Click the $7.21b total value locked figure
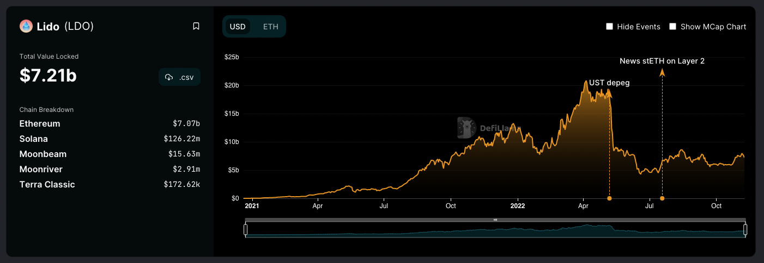The image size is (764, 263). pos(48,76)
